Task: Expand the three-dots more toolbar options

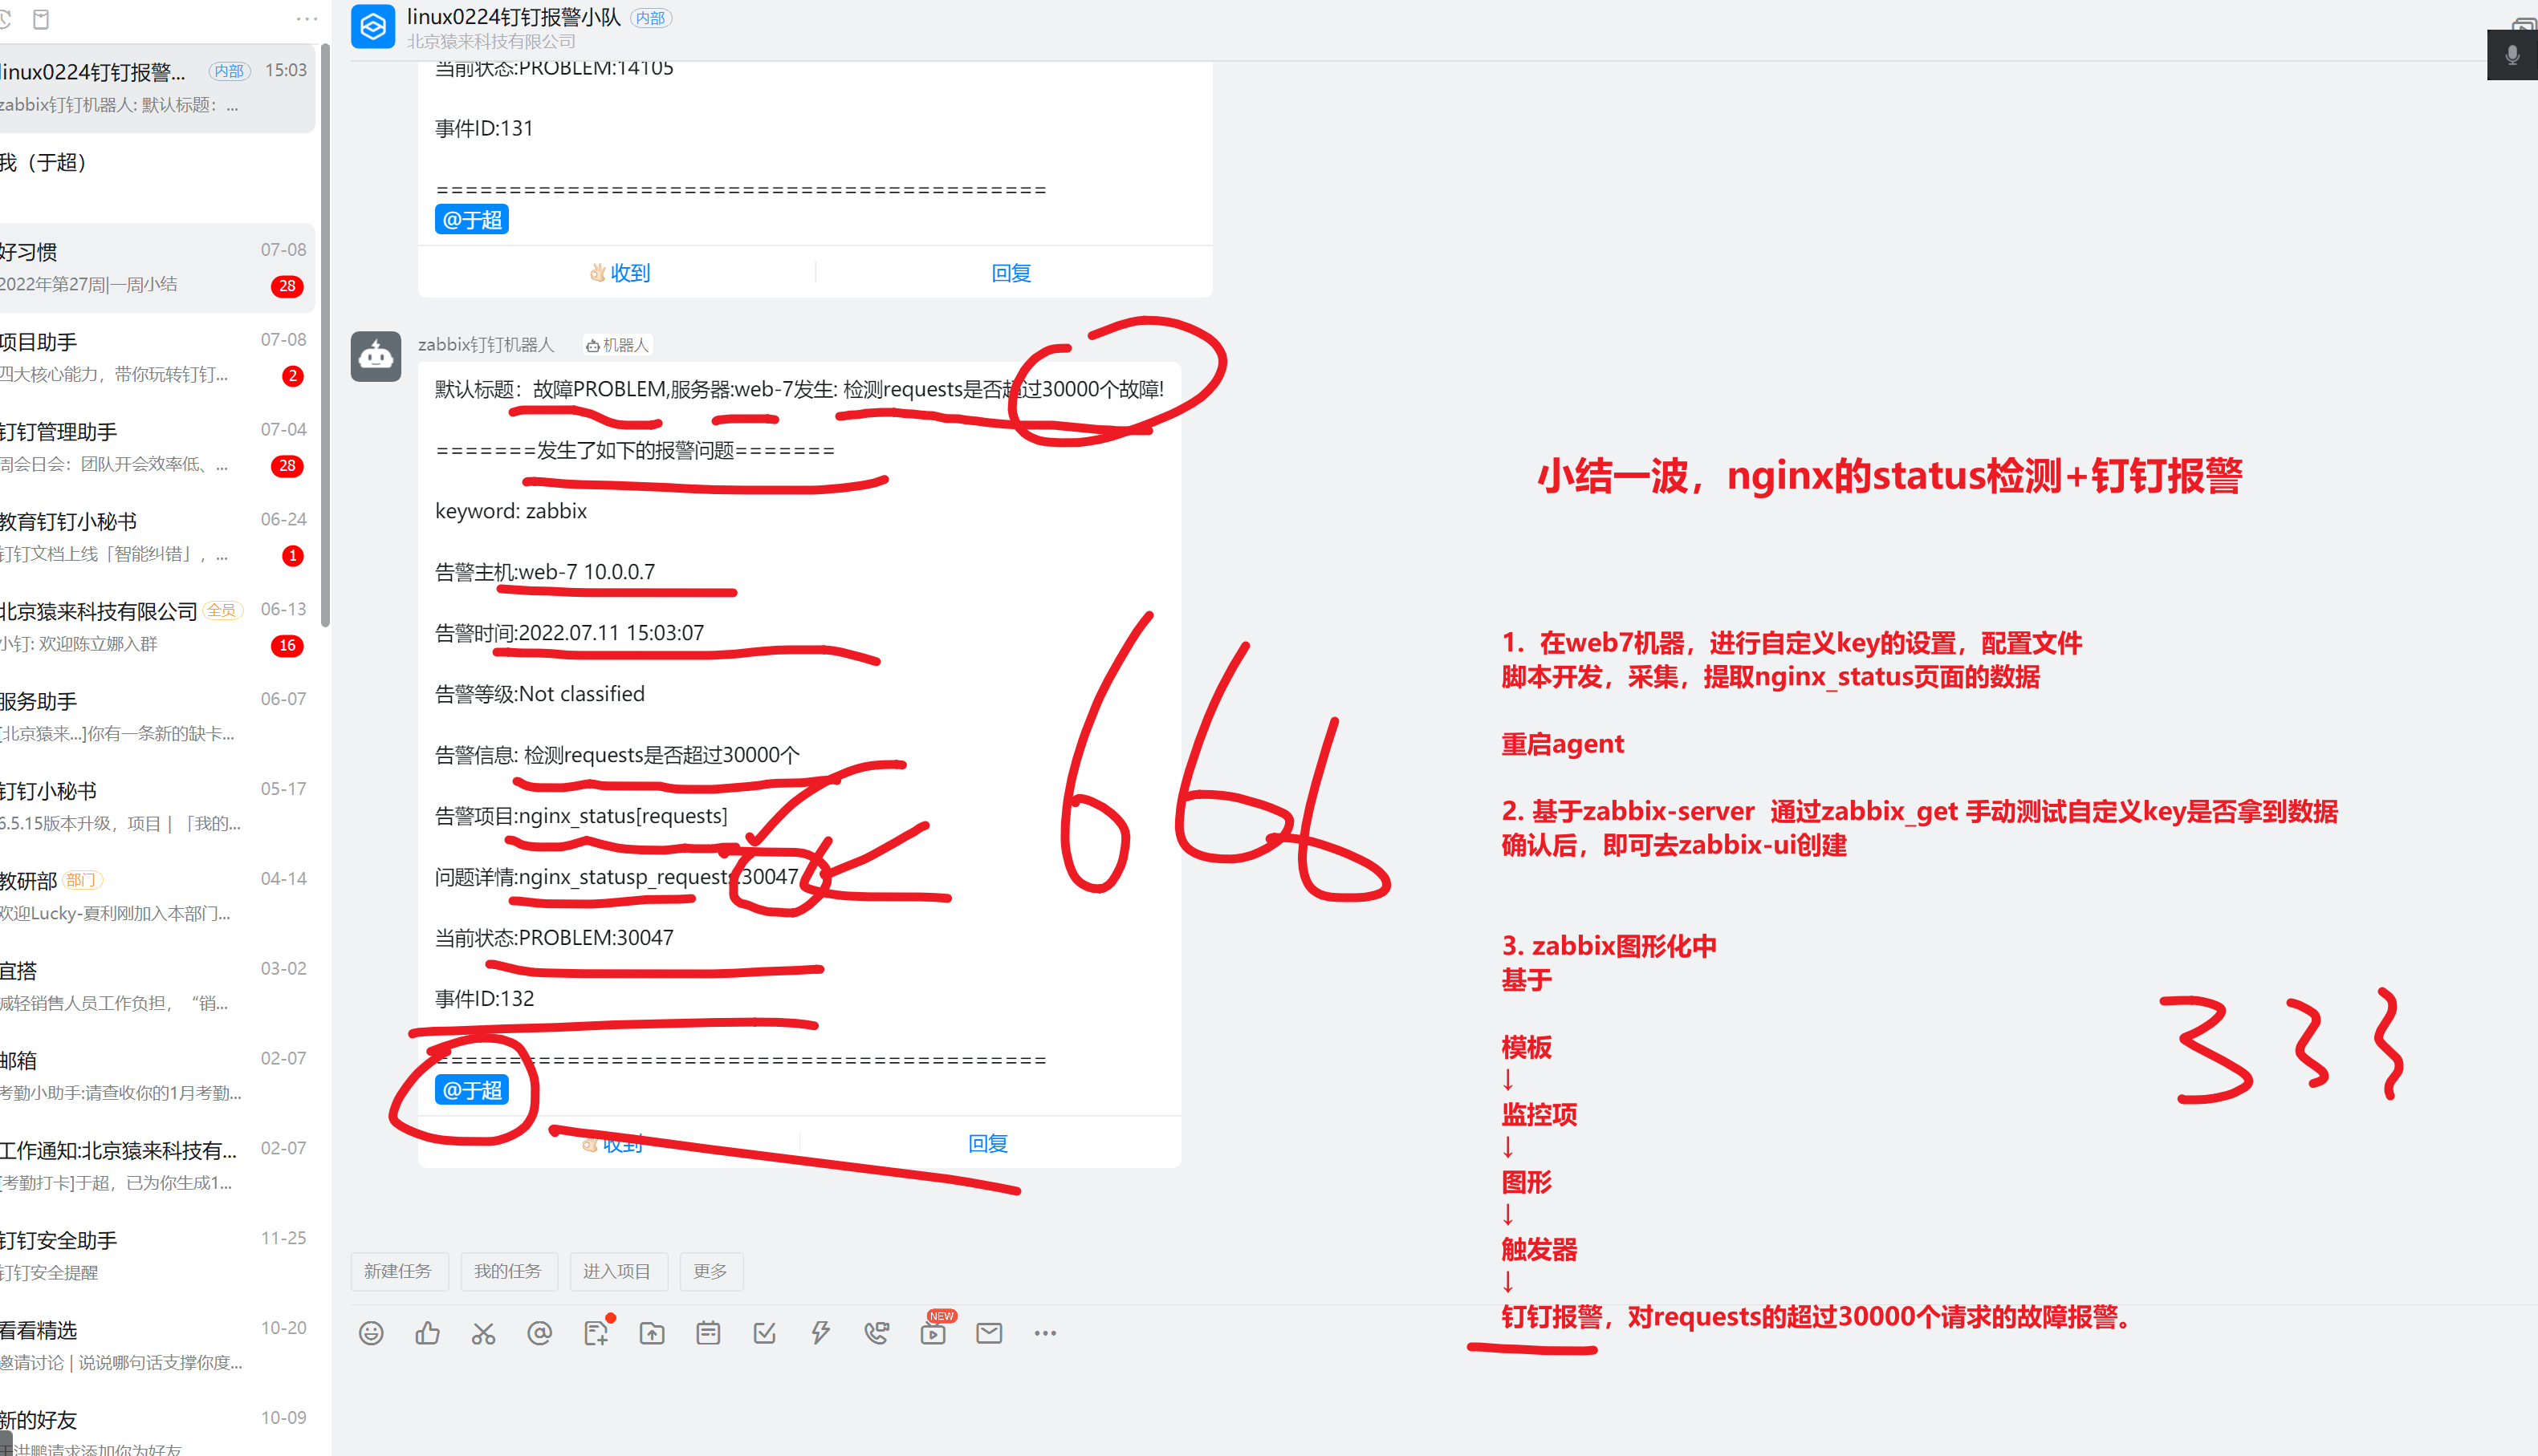Action: (x=1045, y=1333)
